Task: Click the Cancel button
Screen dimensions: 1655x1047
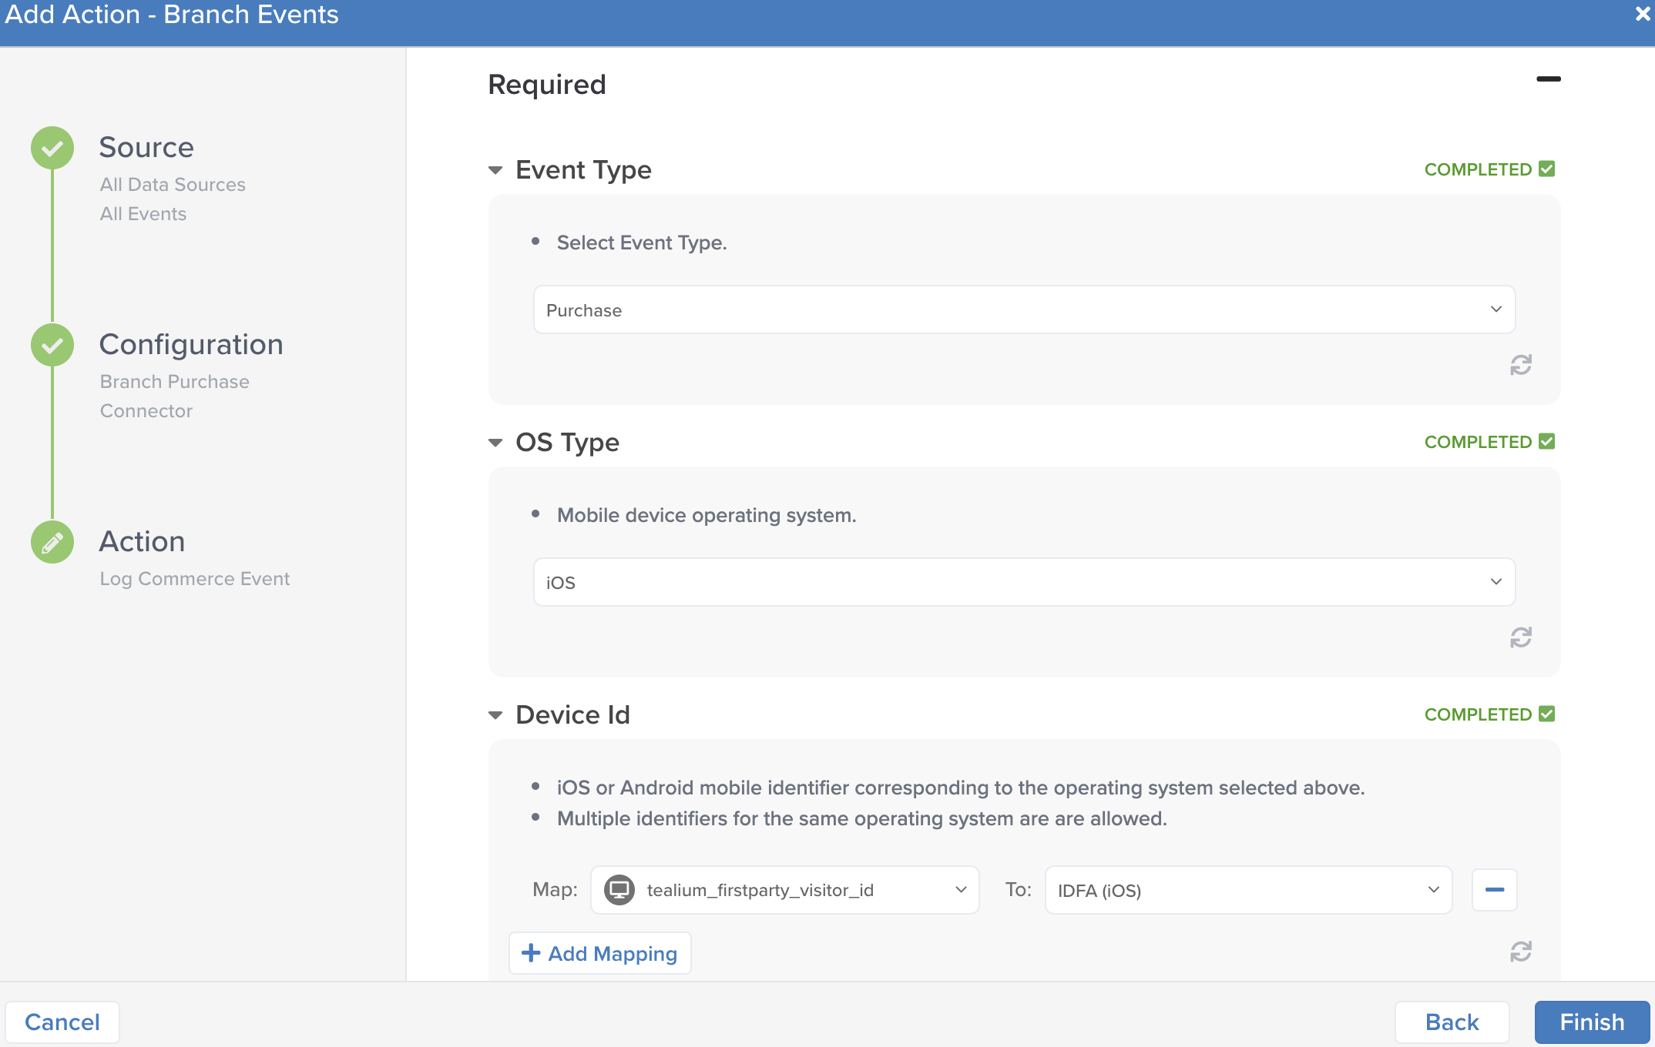Action: pyautogui.click(x=62, y=1022)
